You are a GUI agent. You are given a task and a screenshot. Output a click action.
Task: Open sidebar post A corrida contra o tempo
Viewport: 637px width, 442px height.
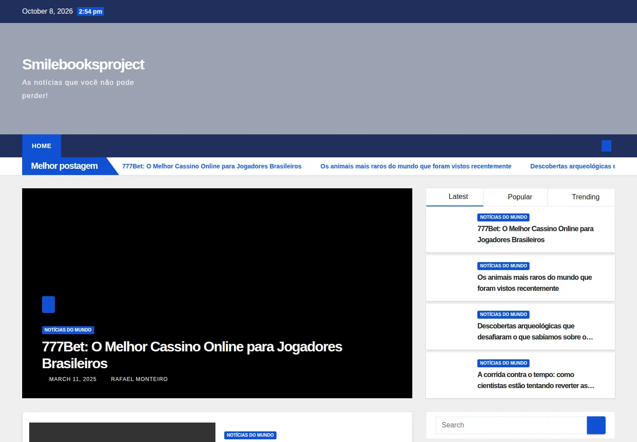536,380
